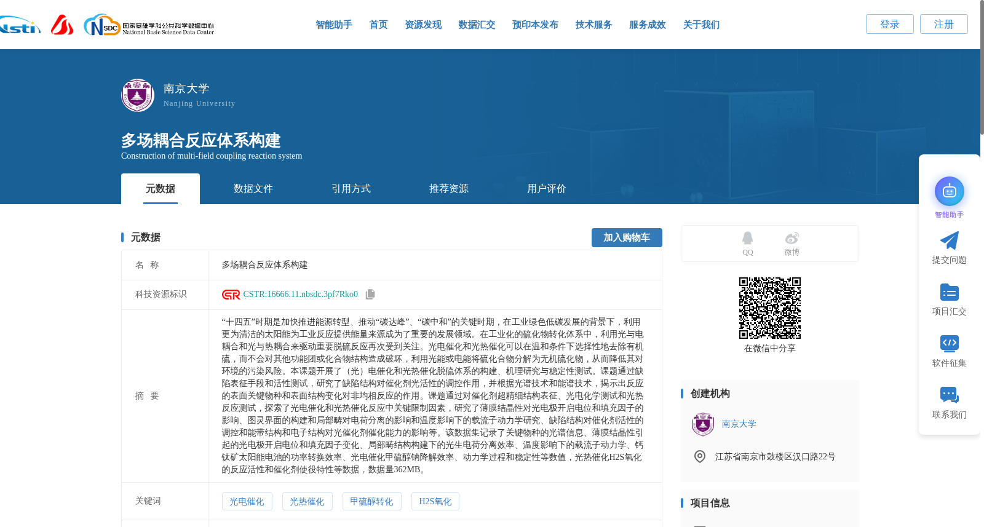Open 服务成效 menu item
Image resolution: width=984 pixels, height=527 pixels.
pos(648,25)
